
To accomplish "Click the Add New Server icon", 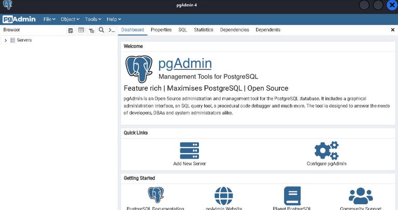I will tap(189, 151).
